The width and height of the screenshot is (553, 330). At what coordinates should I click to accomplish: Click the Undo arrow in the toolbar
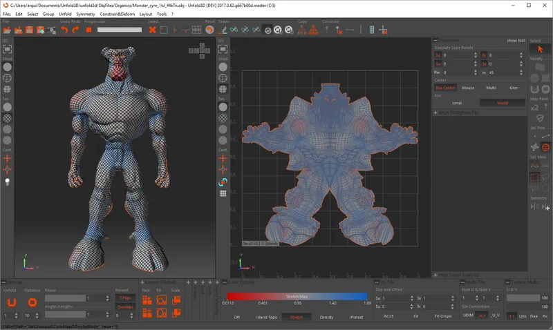tap(64, 30)
